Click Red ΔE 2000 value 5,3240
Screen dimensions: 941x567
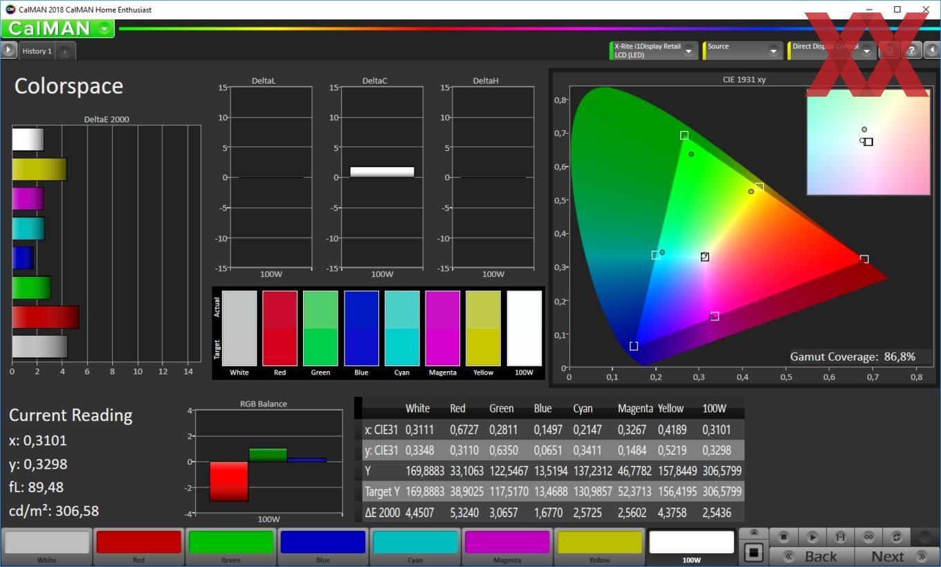[466, 513]
